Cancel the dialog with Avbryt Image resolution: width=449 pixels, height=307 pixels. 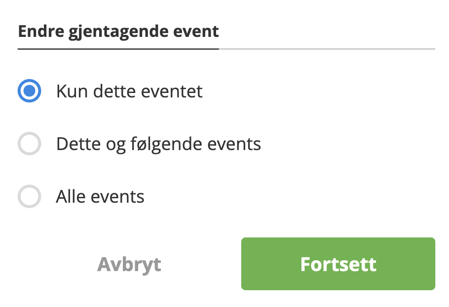pos(129,264)
